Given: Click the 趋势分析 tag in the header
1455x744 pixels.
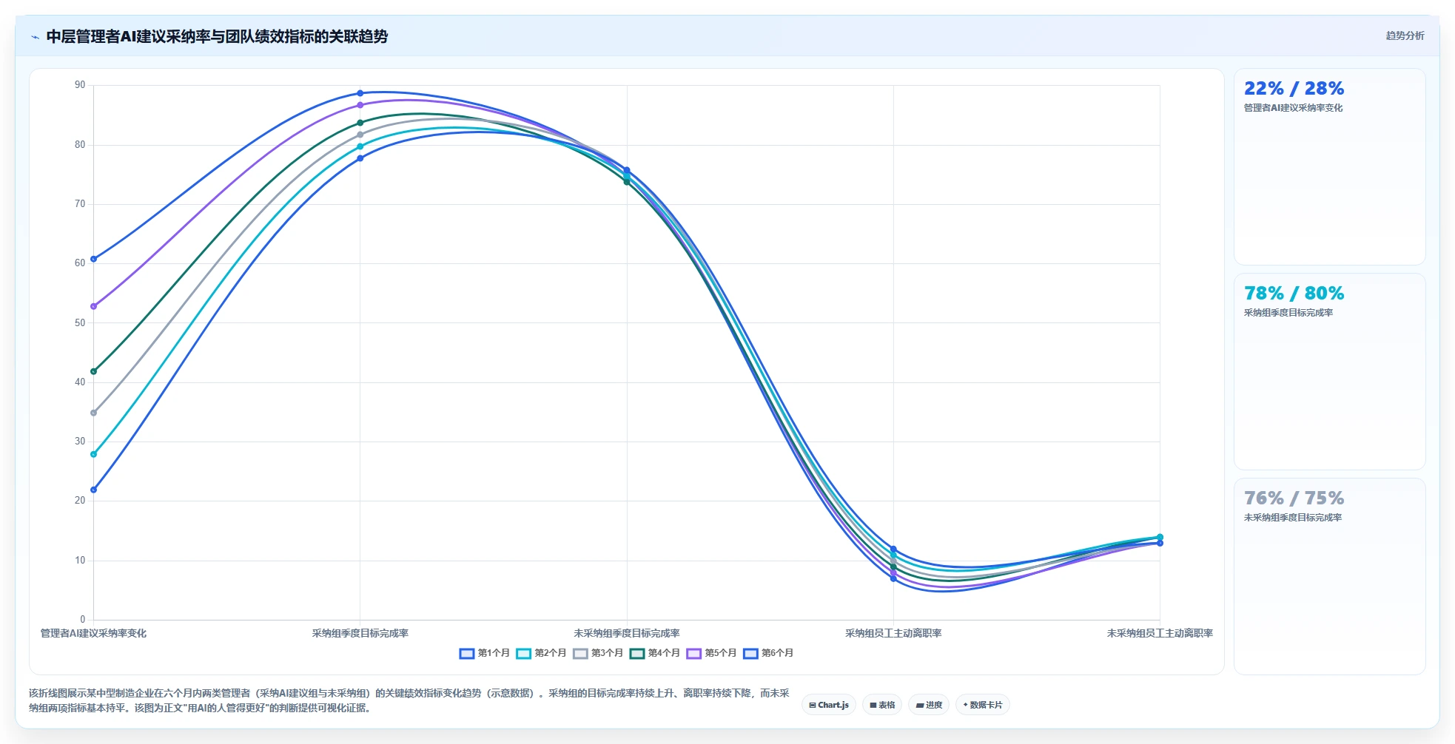Looking at the screenshot, I should click(1405, 35).
